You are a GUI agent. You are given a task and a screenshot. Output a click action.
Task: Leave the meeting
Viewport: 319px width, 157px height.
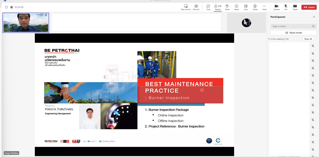309,7
